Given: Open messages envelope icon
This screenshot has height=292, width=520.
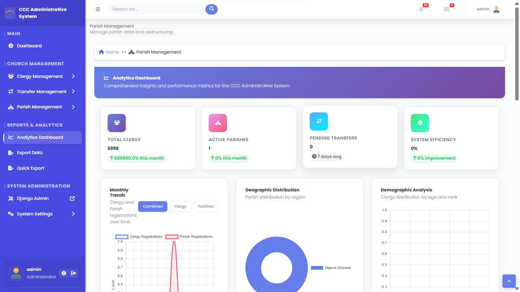Looking at the screenshot, I should [446, 9].
